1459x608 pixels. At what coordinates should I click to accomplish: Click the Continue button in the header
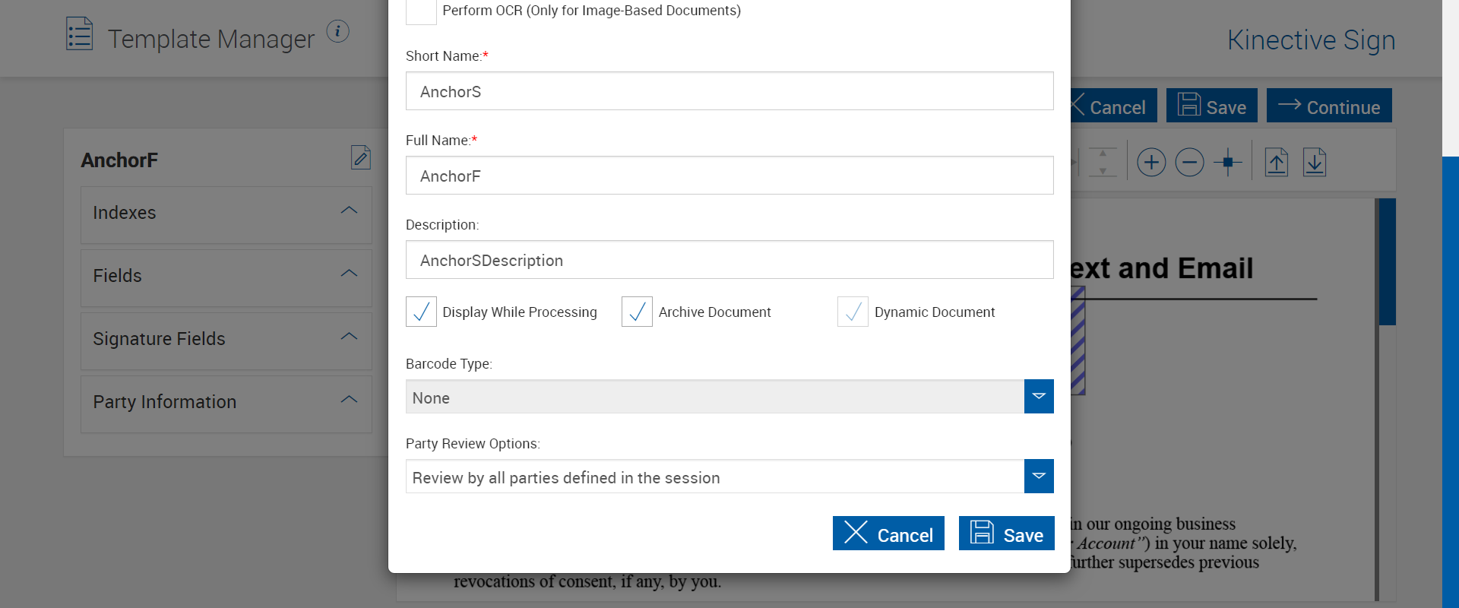pos(1329,106)
